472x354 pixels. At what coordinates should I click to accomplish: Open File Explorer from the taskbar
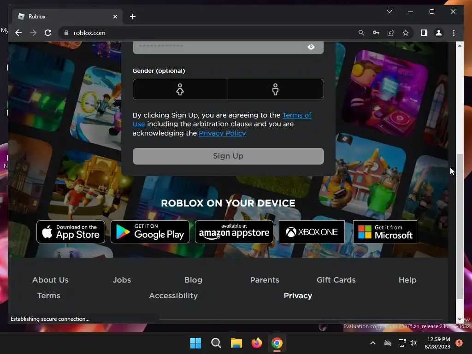point(236,343)
